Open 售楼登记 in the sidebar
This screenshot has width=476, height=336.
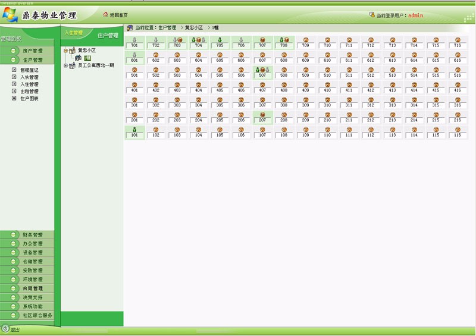tap(29, 70)
